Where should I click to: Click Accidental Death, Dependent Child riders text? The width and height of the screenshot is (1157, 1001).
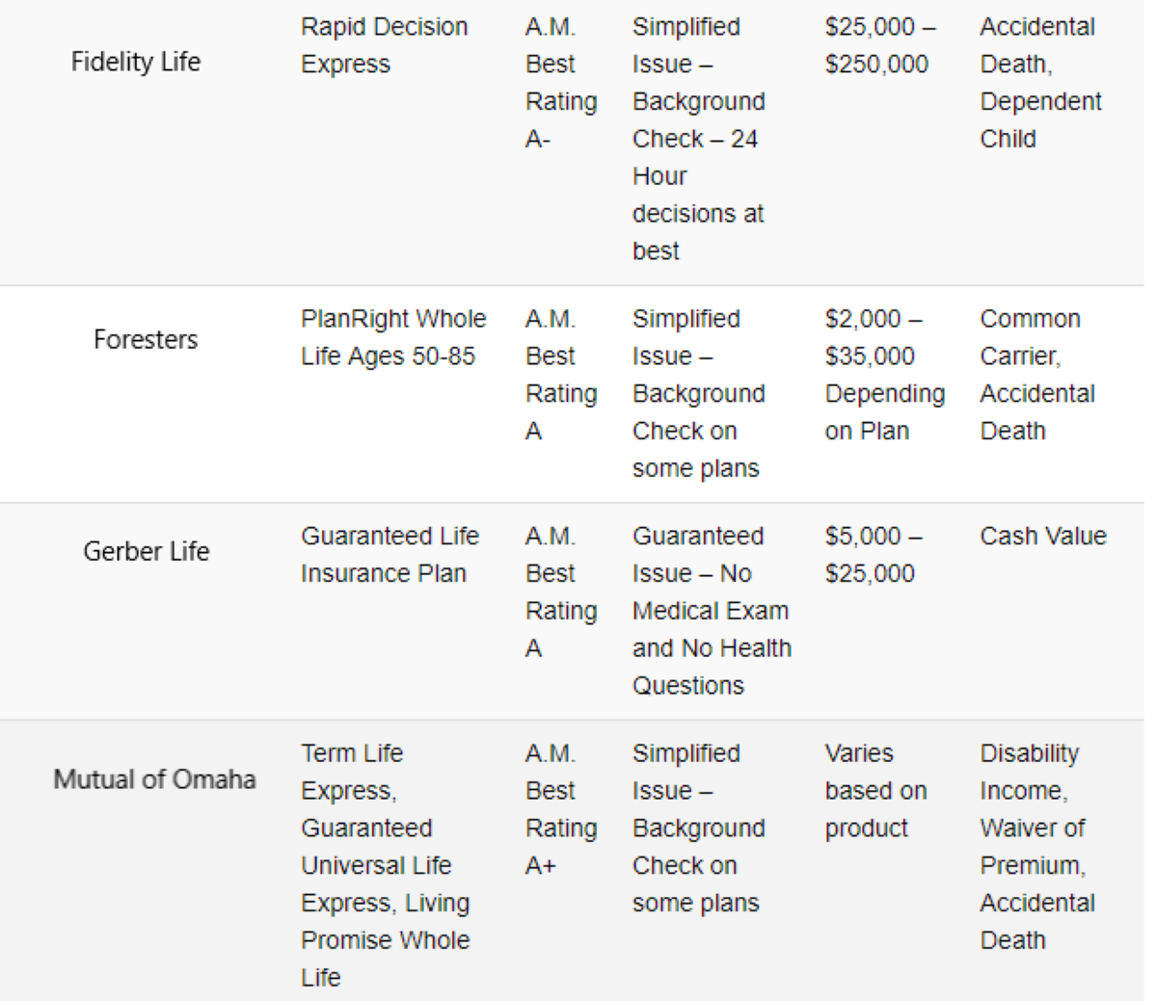click(x=1040, y=83)
